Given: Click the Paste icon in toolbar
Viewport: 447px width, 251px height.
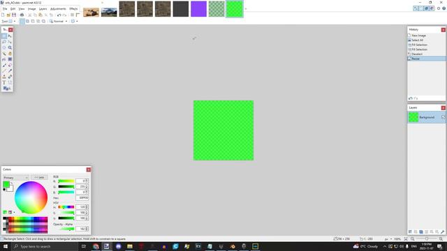Looking at the screenshot, I should pos(41,15).
